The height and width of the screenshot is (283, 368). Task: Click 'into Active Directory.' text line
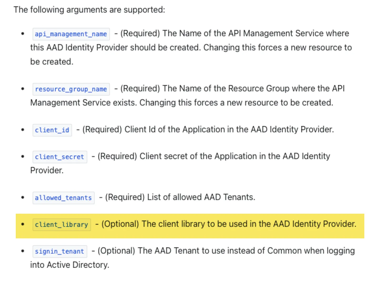tap(69, 265)
